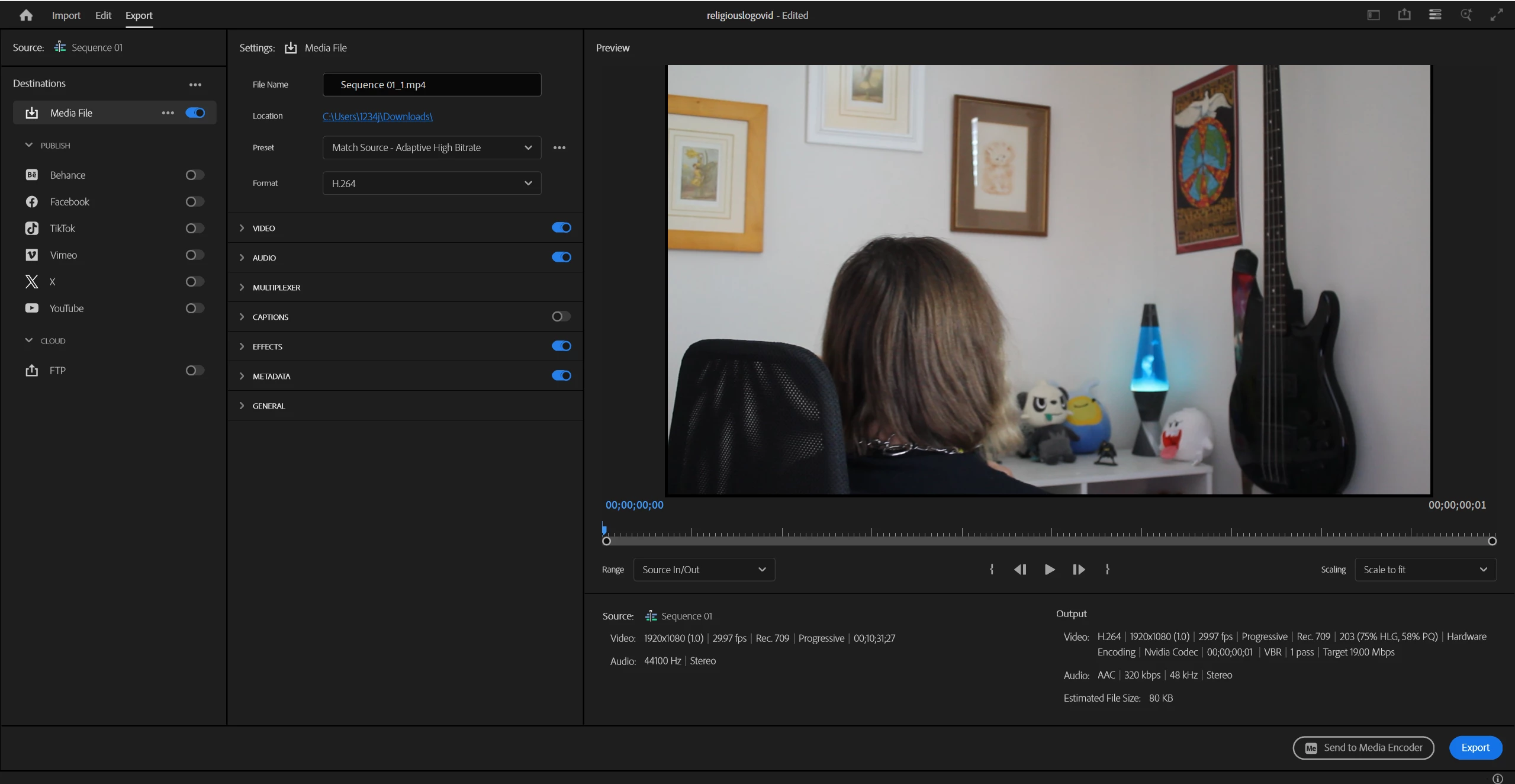Turn on the Captions toggle

point(561,316)
